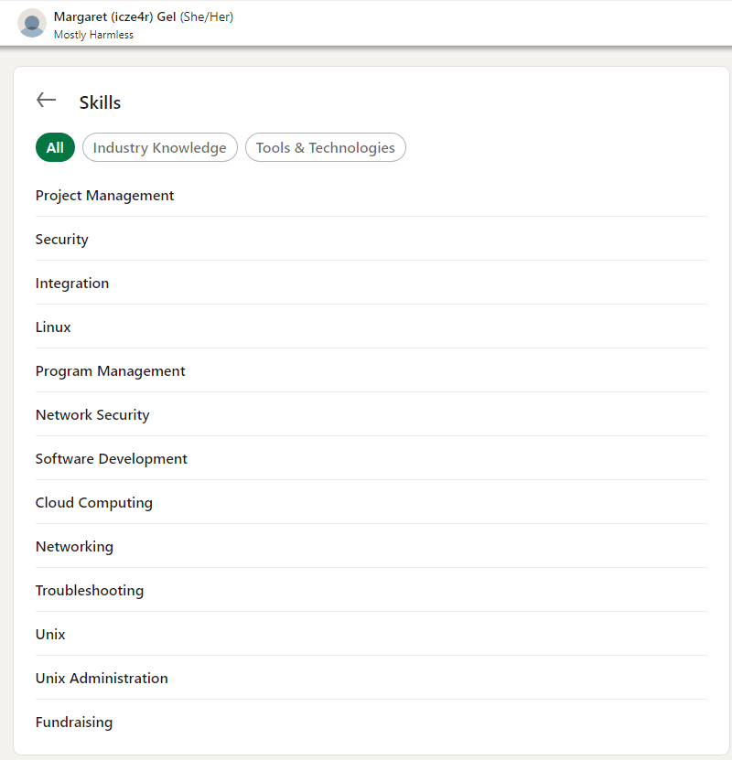Open the Software Development skill
Image resolution: width=732 pixels, height=760 pixels.
pos(112,459)
